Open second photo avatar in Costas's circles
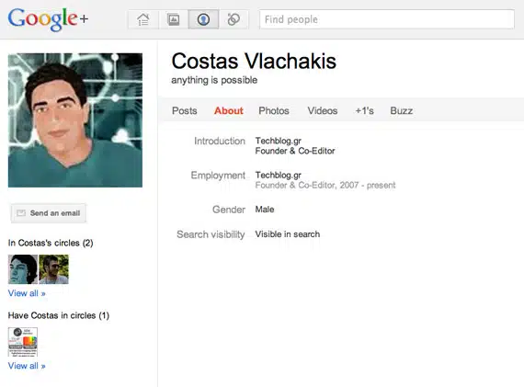Image resolution: width=524 pixels, height=387 pixels. (54, 269)
